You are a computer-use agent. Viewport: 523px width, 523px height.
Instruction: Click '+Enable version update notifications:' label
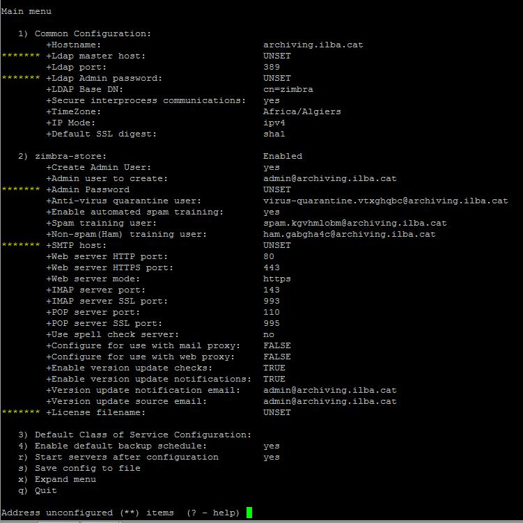click(149, 380)
